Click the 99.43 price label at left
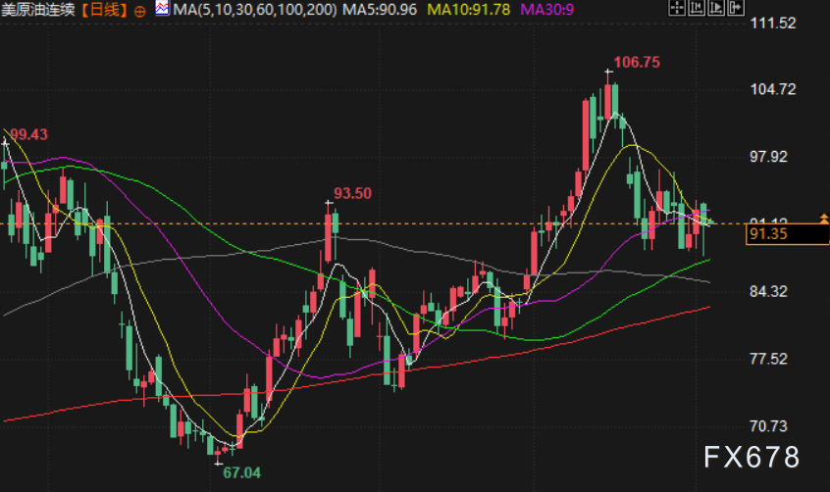 point(28,134)
